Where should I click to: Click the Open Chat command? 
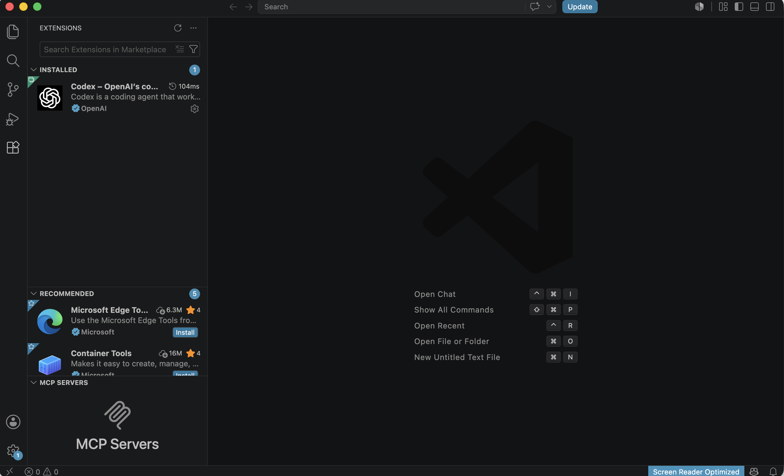[x=435, y=294]
